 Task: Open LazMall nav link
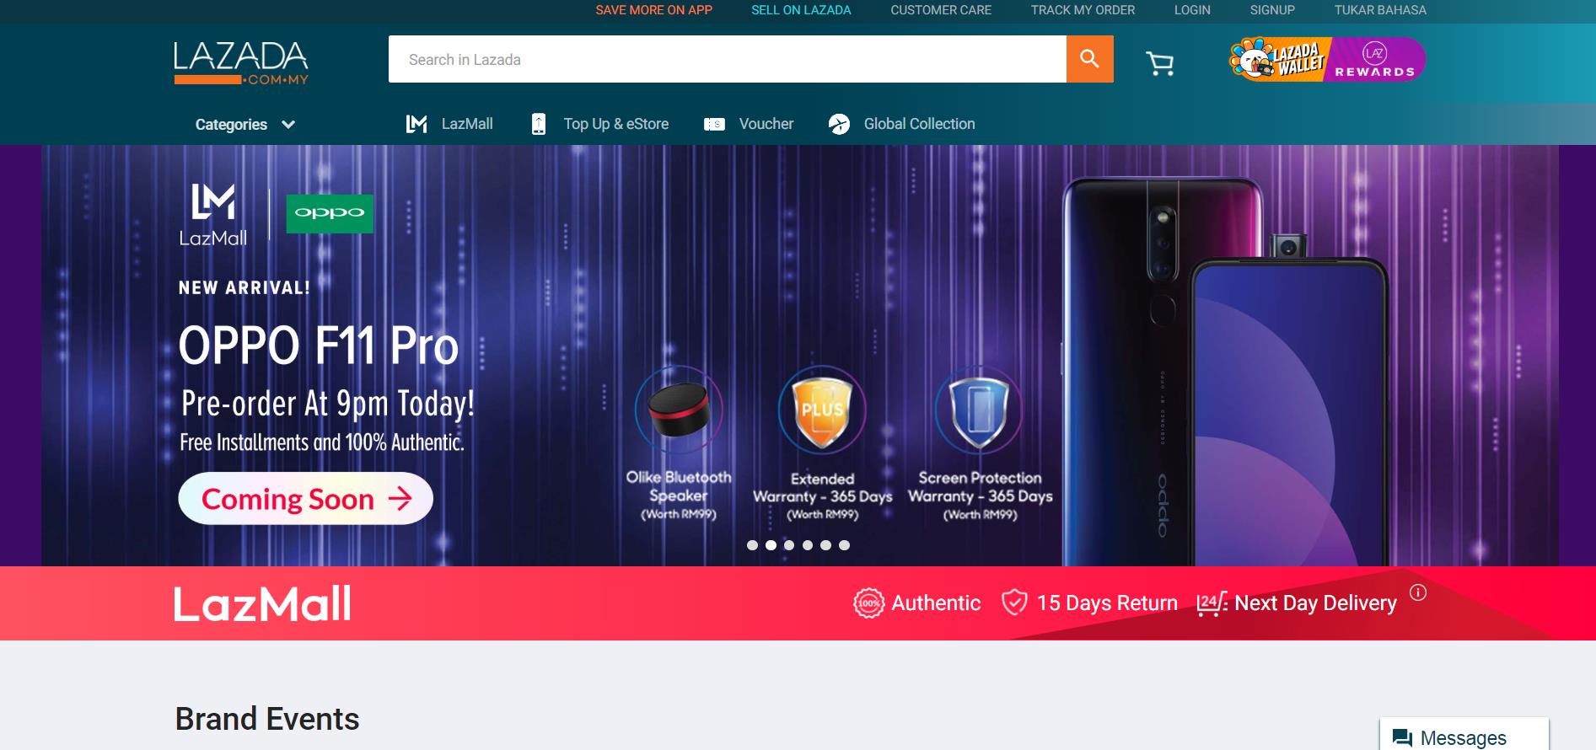pyautogui.click(x=467, y=124)
